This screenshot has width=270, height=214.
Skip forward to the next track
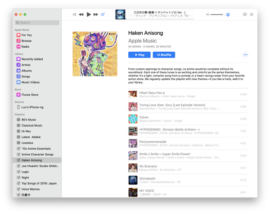click(x=96, y=14)
